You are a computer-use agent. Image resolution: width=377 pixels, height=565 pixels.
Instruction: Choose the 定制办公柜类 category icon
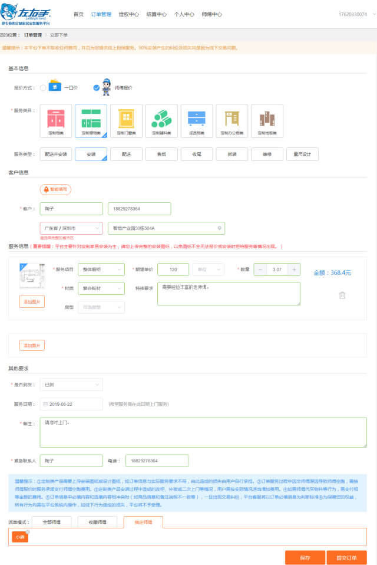232,120
